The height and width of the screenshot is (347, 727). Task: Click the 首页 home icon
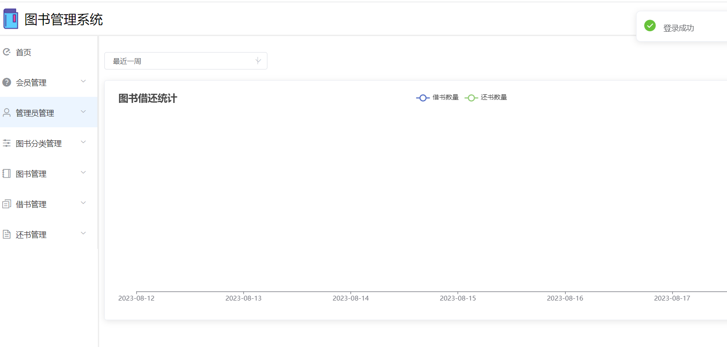click(7, 52)
